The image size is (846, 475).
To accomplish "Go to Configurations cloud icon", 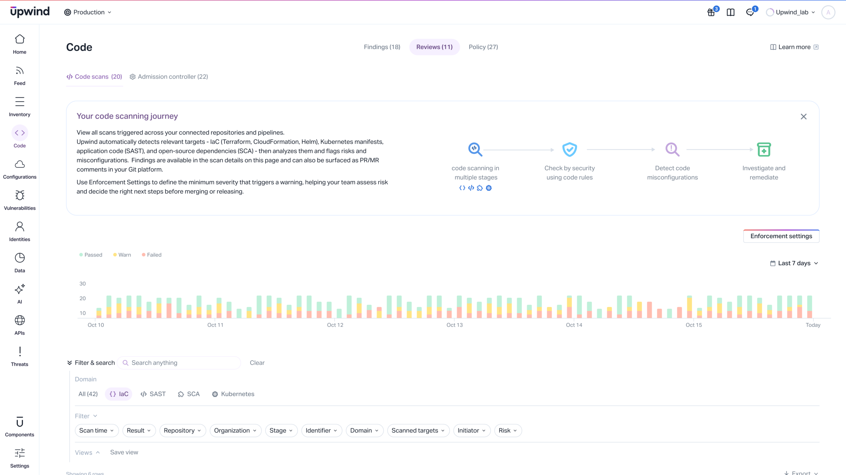I will click(19, 164).
